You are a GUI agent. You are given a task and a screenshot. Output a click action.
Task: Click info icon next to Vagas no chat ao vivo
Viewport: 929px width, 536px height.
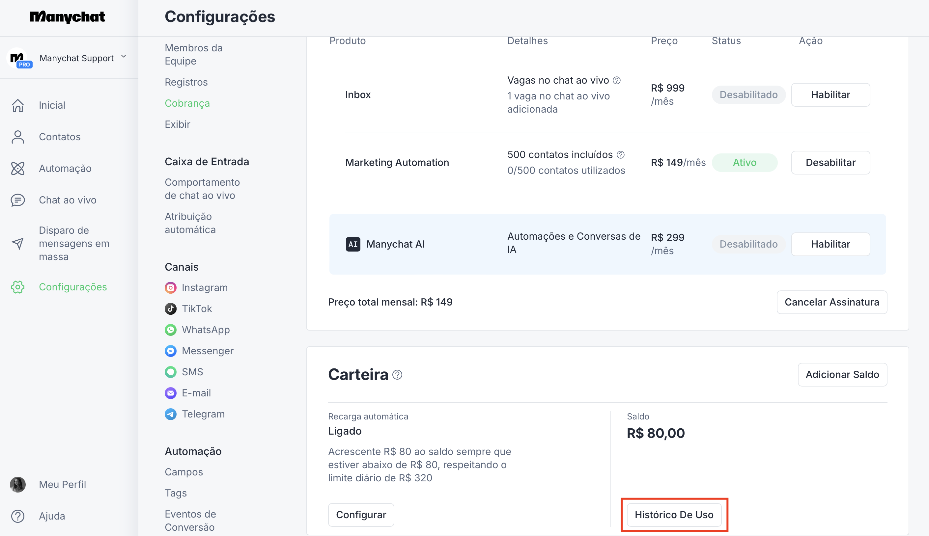[x=617, y=80]
